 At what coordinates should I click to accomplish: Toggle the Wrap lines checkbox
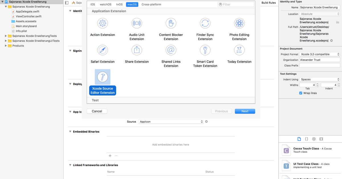[301, 93]
